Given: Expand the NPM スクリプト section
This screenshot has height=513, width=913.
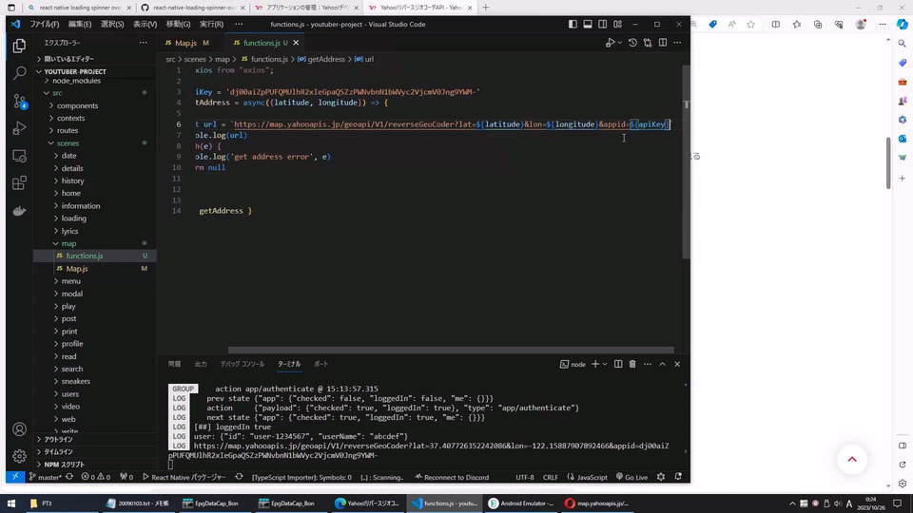Looking at the screenshot, I should 64,465.
